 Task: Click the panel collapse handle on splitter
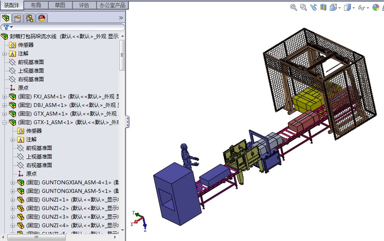(x=127, y=122)
